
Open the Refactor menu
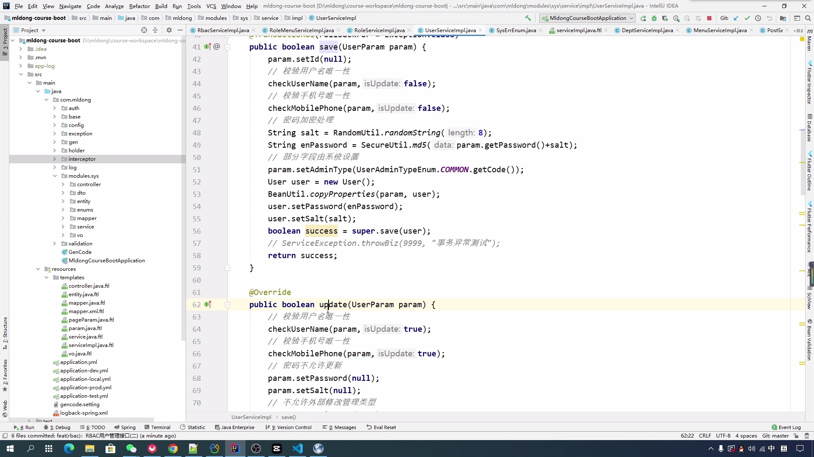[x=139, y=6]
